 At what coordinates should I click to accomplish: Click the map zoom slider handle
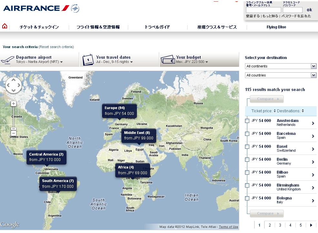point(14,129)
